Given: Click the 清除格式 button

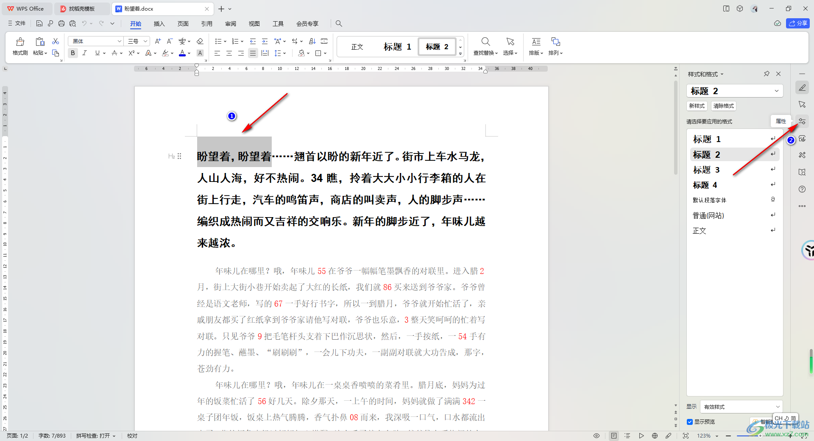Looking at the screenshot, I should click(724, 106).
